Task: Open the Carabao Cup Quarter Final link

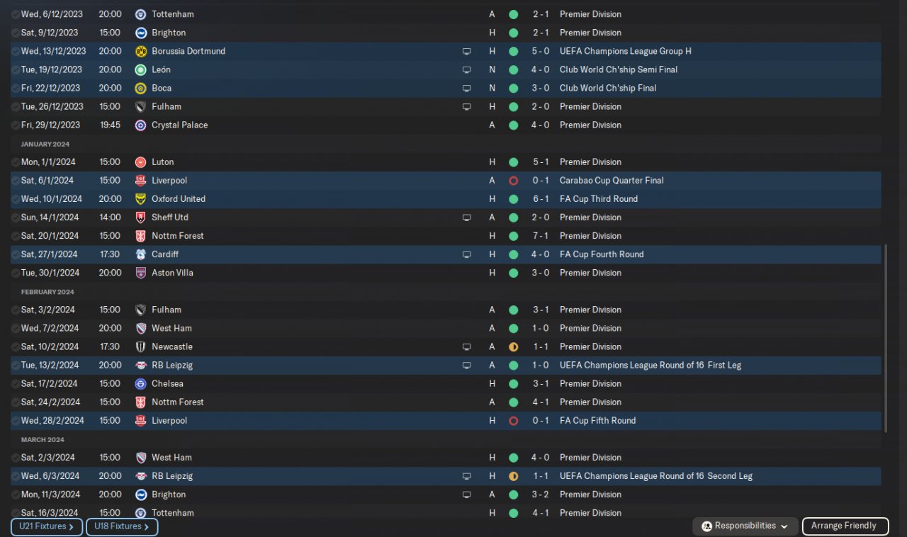Action: (611, 181)
